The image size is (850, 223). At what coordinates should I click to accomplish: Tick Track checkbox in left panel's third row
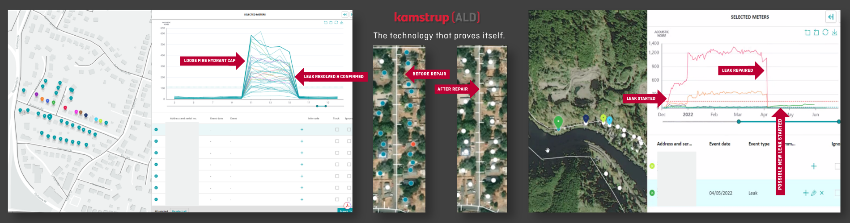click(x=337, y=153)
